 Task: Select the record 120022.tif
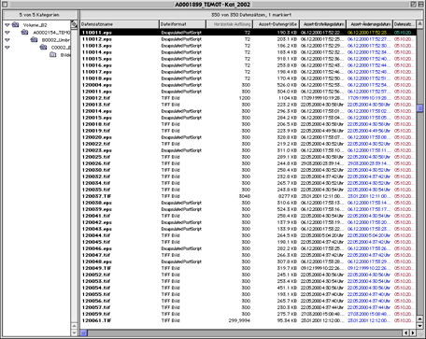(248, 144)
